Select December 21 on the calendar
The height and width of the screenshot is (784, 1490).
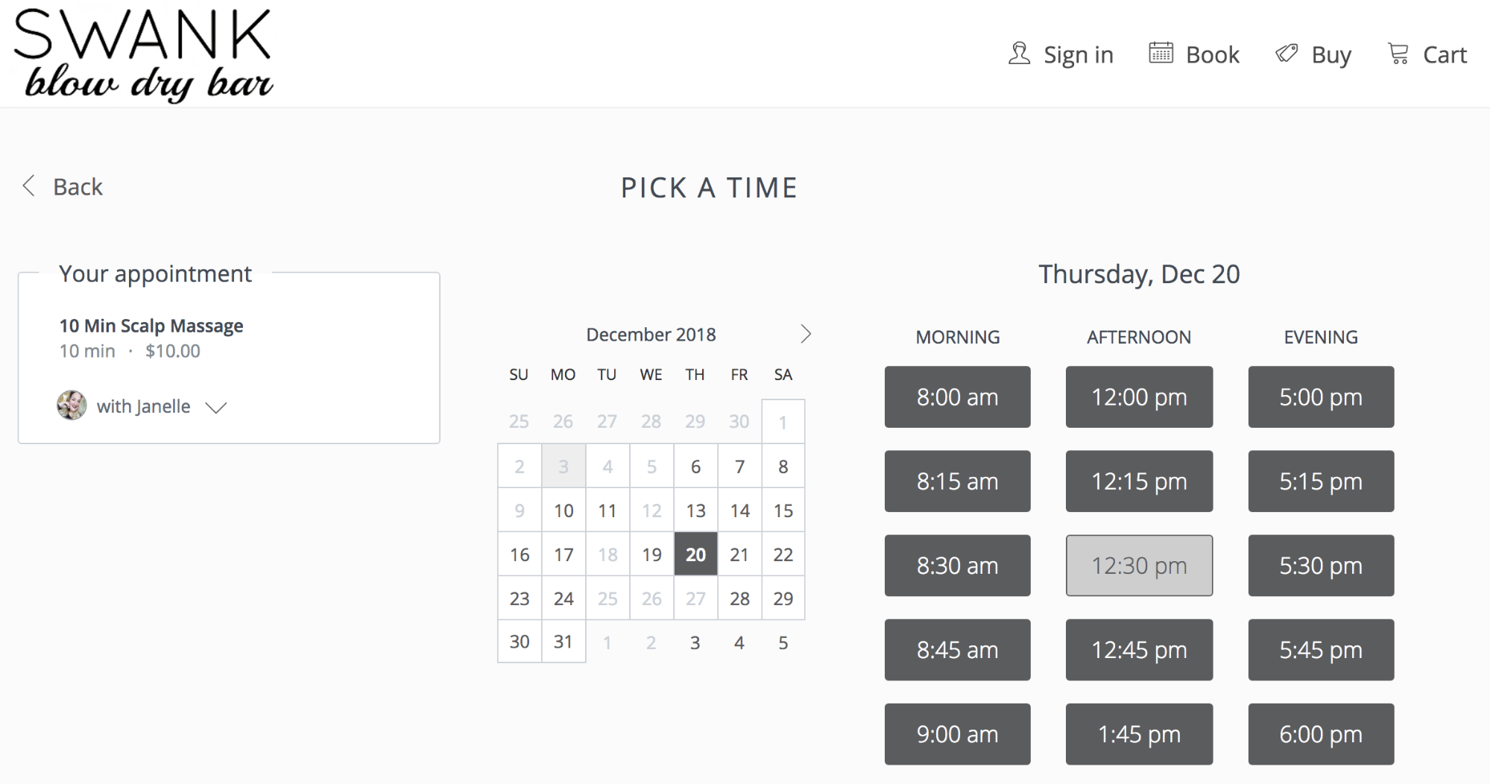[739, 554]
